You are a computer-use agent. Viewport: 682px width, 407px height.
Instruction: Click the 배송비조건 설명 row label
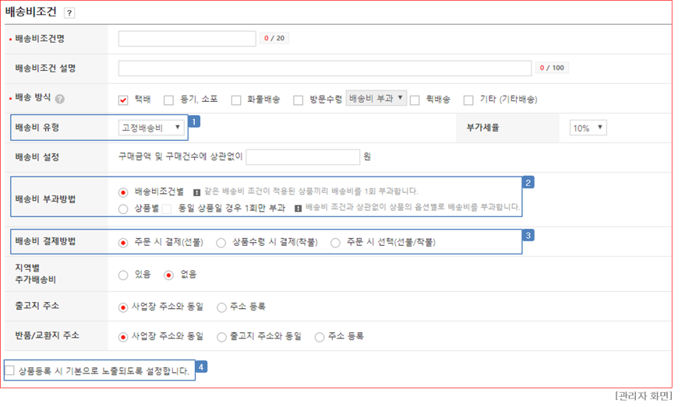(x=45, y=68)
